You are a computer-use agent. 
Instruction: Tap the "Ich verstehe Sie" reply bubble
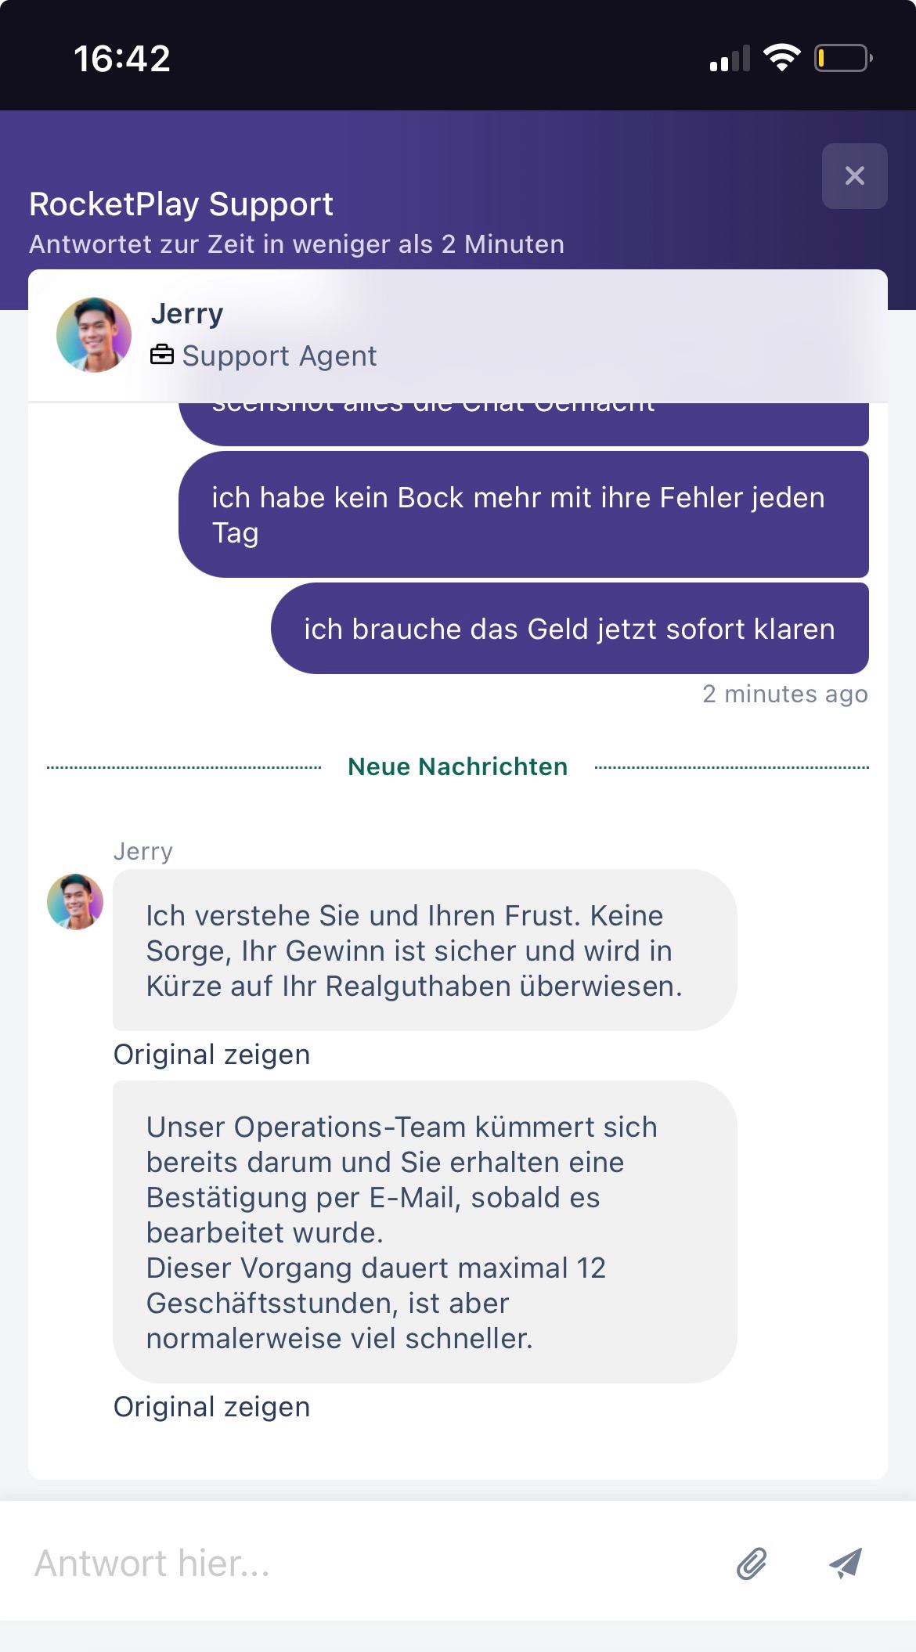[424, 950]
